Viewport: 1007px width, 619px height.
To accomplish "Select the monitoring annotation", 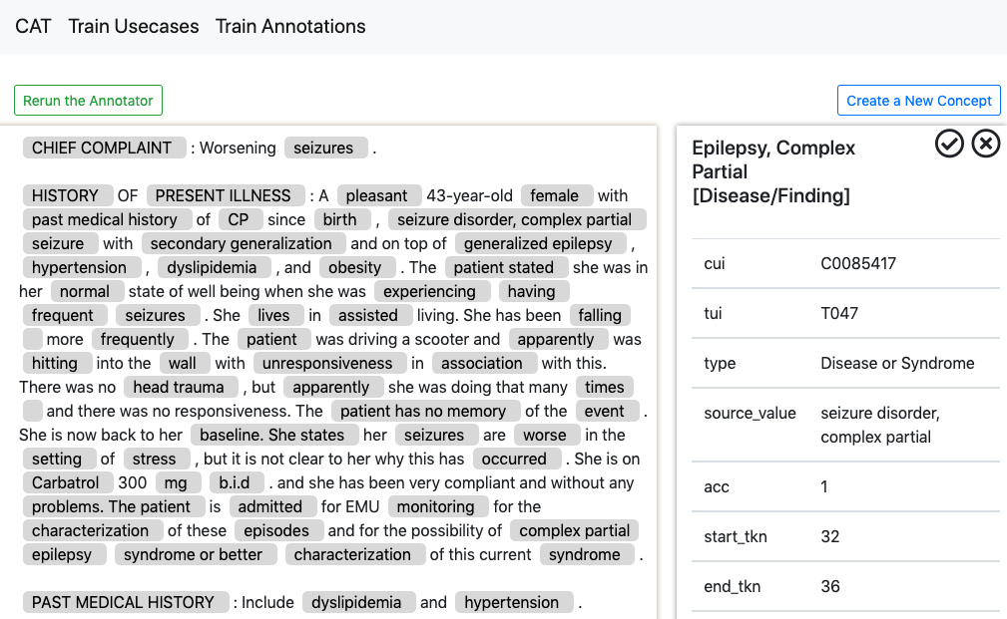I will click(438, 506).
